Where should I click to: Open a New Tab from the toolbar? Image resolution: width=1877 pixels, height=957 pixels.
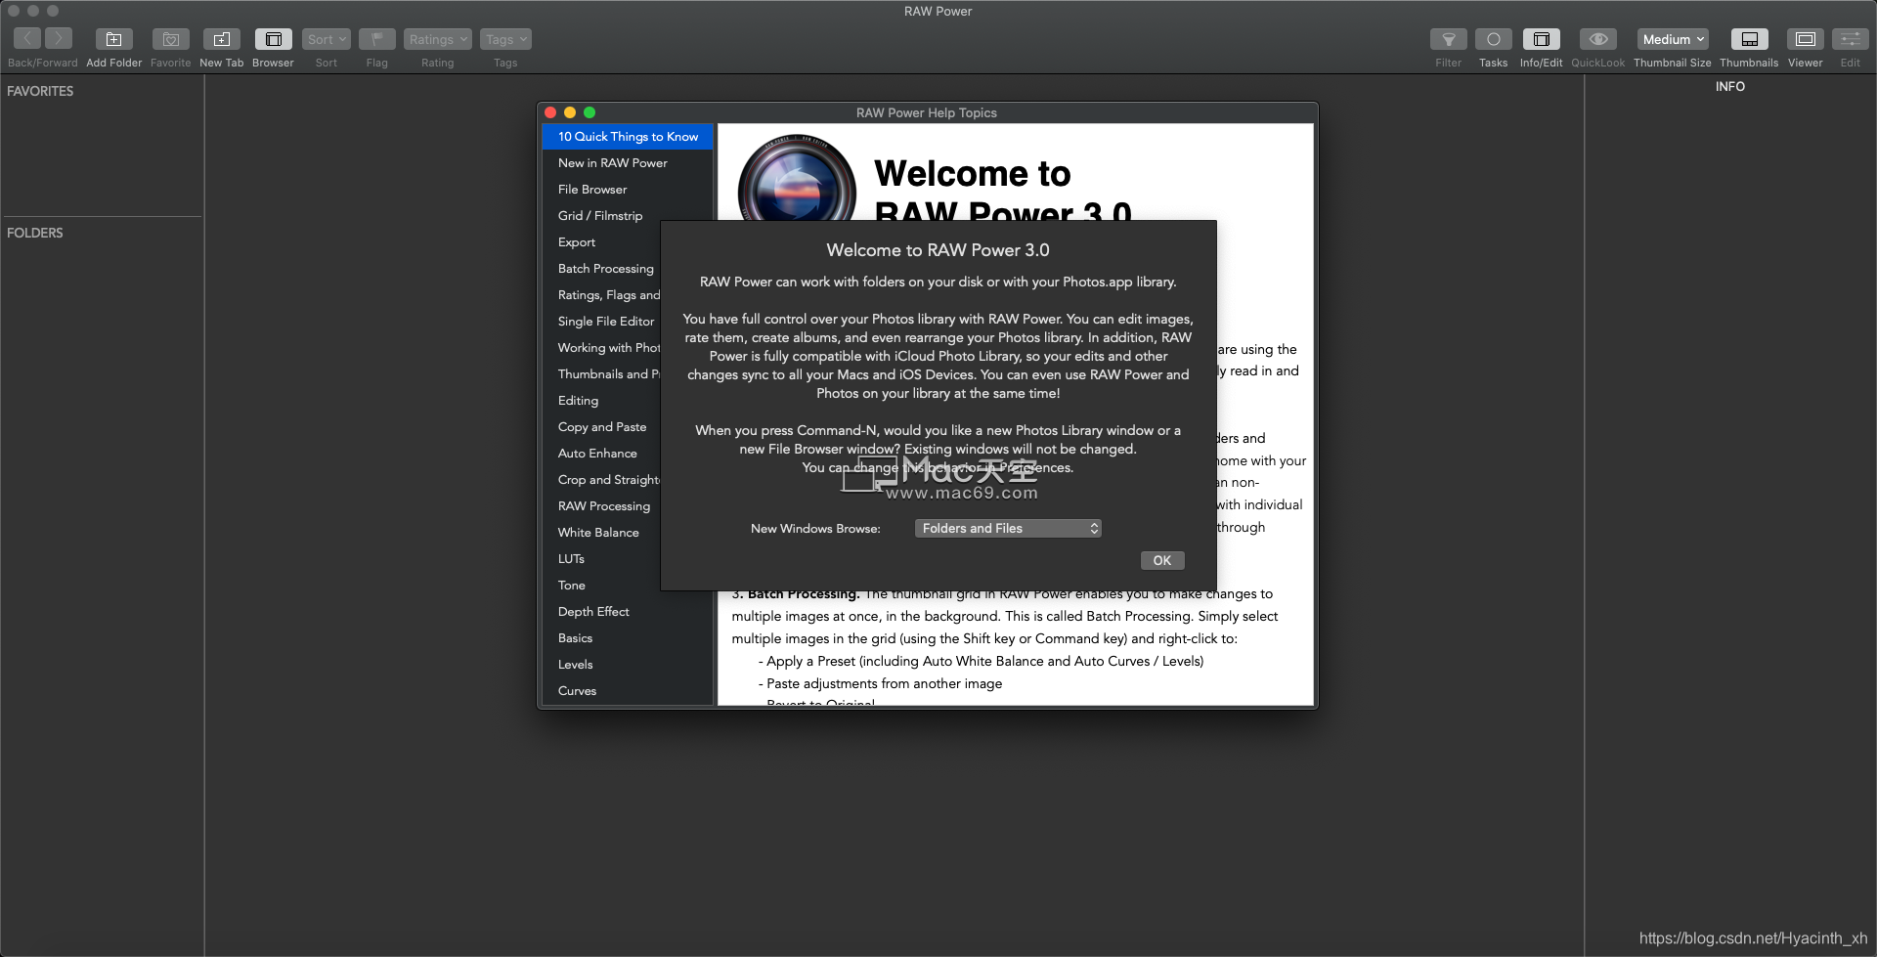pyautogui.click(x=222, y=39)
